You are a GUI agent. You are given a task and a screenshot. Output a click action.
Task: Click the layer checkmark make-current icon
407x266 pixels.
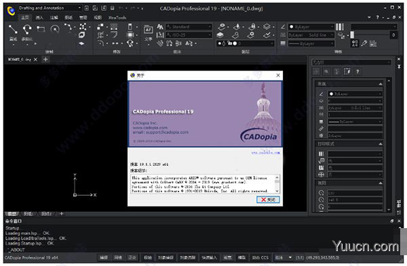pos(267,35)
